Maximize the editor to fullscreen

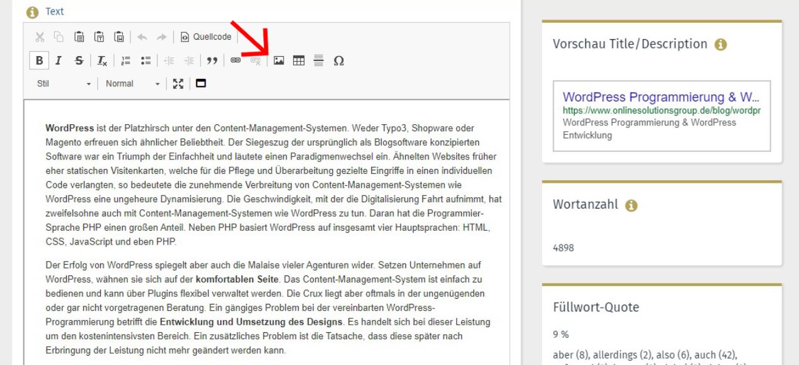pyautogui.click(x=178, y=83)
